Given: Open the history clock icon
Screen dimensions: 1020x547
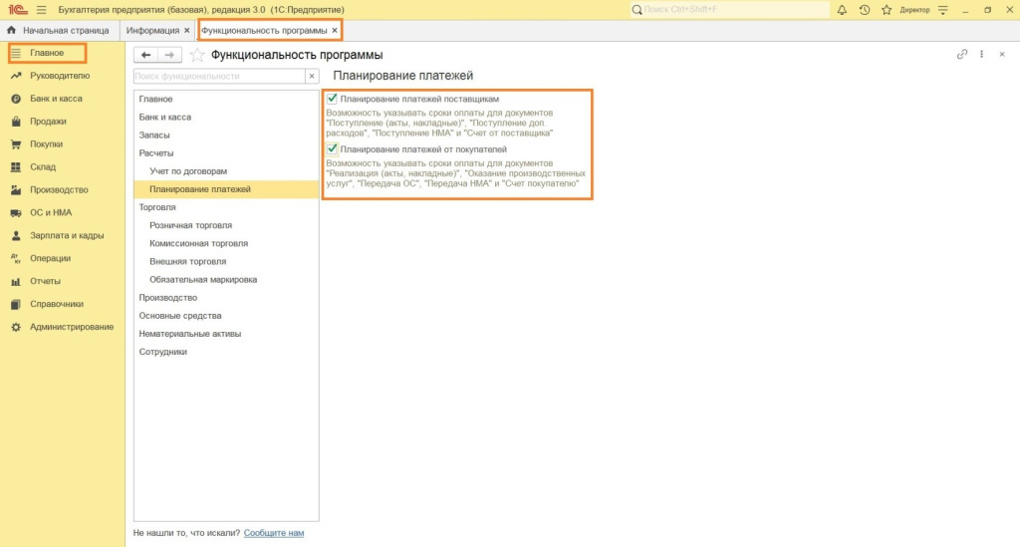Looking at the screenshot, I should click(865, 9).
